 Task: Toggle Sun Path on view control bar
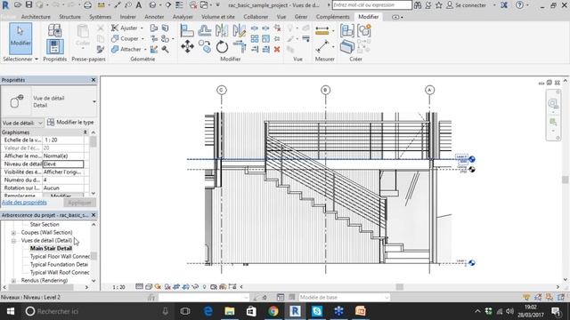pos(158,286)
